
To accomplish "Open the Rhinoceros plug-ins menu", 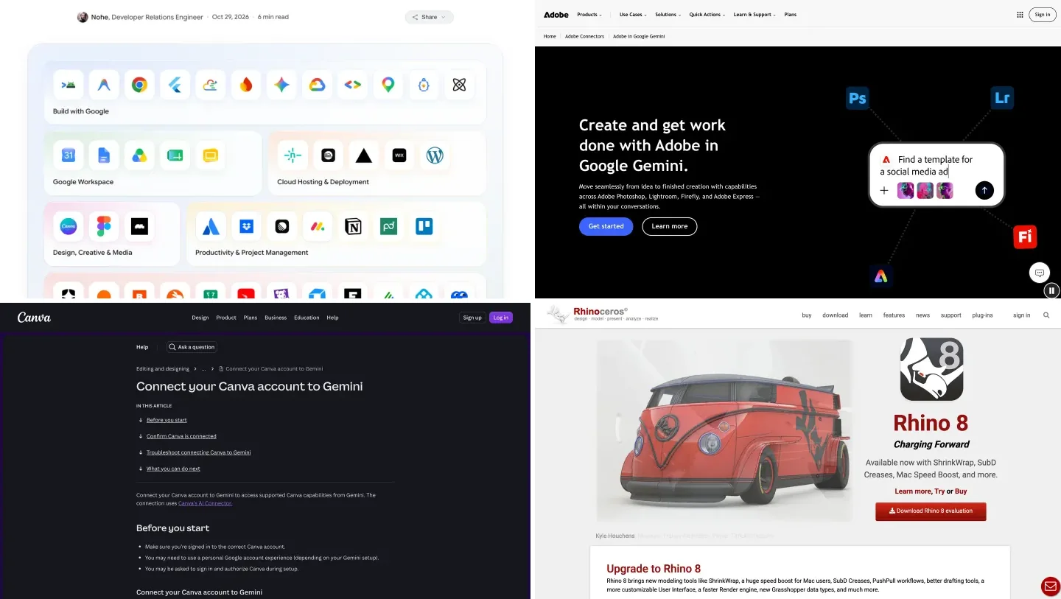I will tap(982, 315).
